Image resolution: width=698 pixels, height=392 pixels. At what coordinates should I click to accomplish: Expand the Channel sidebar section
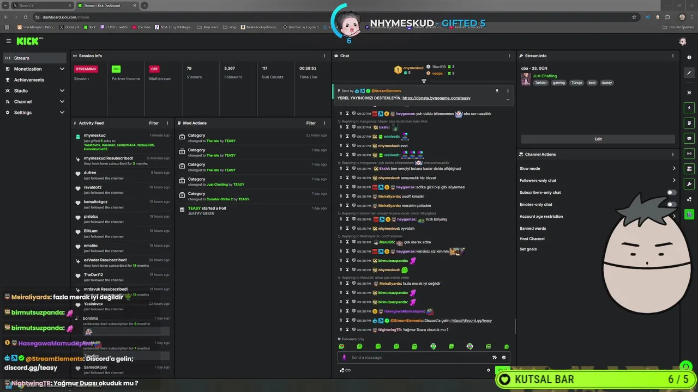coord(35,102)
